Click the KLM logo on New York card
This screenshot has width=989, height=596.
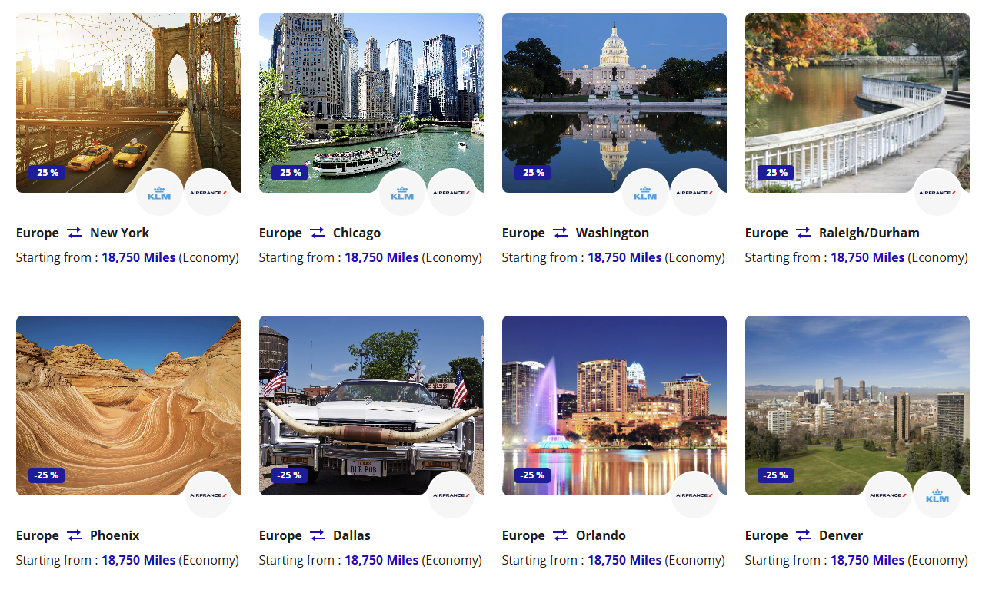tap(159, 193)
